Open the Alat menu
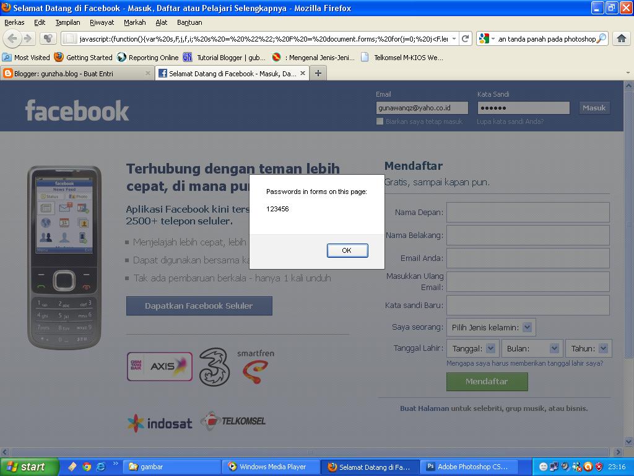 [x=162, y=22]
